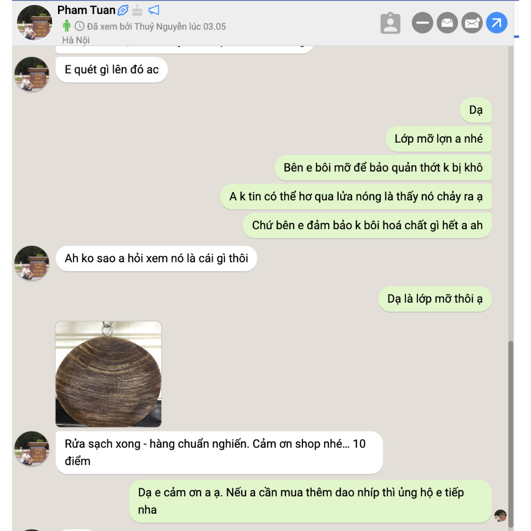Image resolution: width=531 pixels, height=531 pixels.
Task: Open Pham Tuan's header profile avatar
Action: [34, 23]
